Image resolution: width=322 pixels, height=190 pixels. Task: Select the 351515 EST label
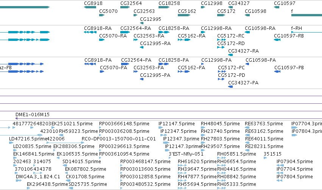[x=272, y=154]
